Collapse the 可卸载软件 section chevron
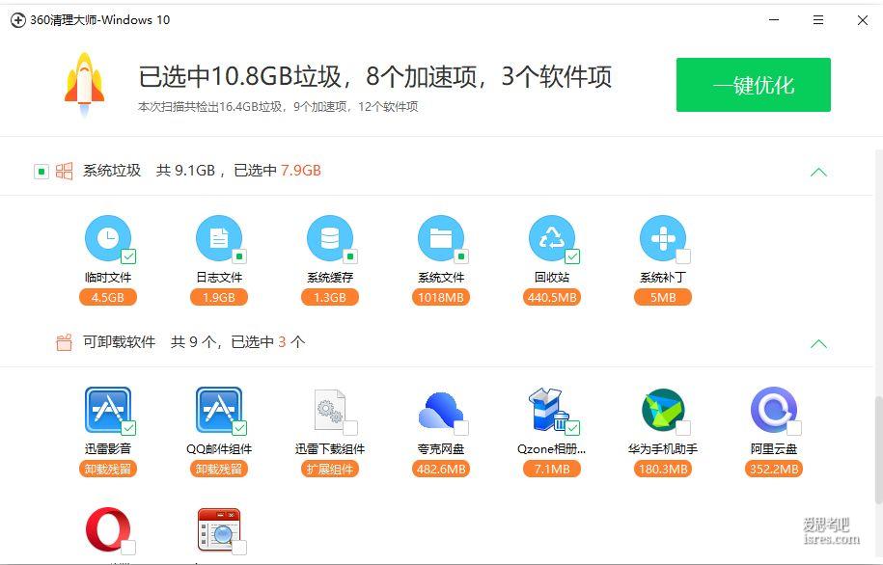The width and height of the screenshot is (883, 565). click(818, 343)
